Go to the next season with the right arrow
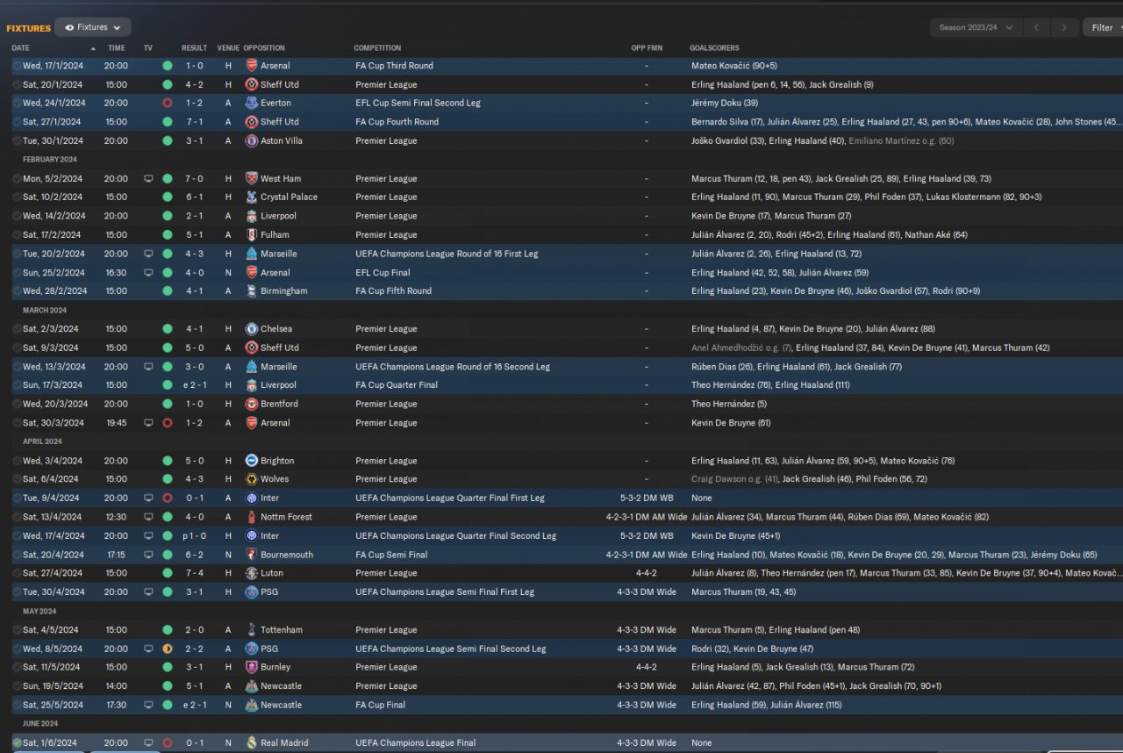 click(x=1064, y=28)
